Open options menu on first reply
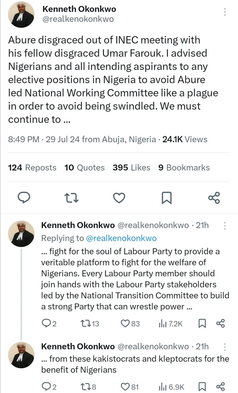 coord(225,226)
